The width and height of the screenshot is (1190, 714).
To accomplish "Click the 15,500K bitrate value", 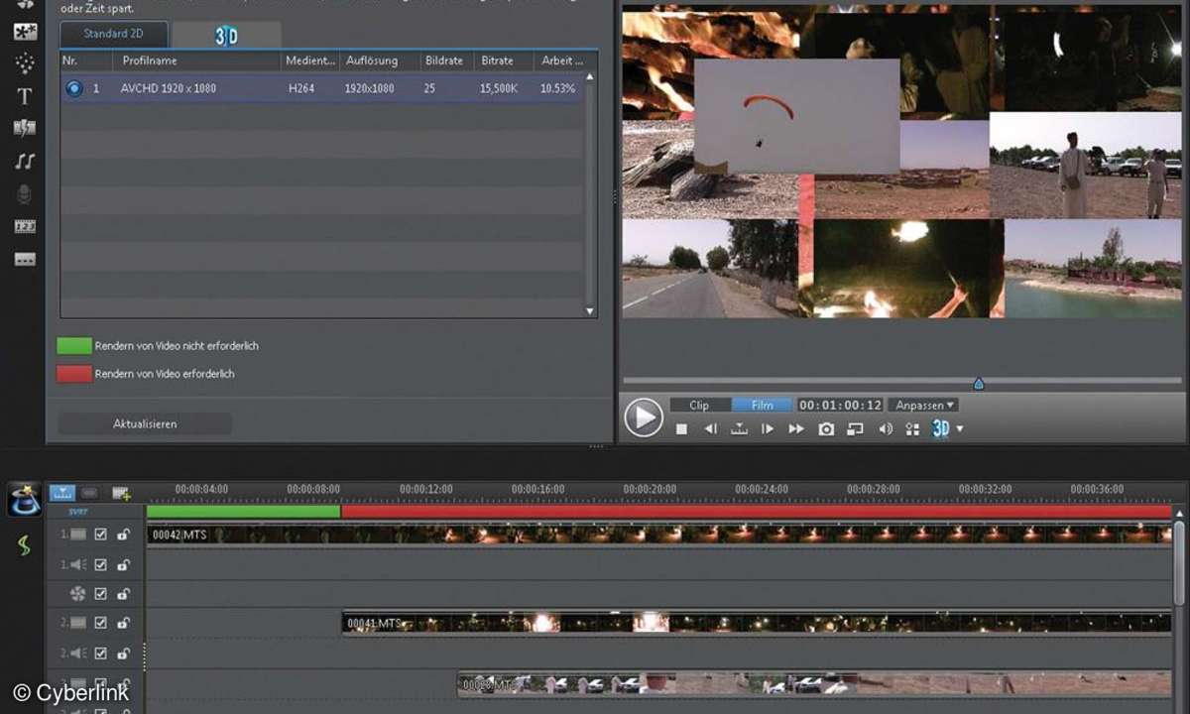I will click(501, 88).
